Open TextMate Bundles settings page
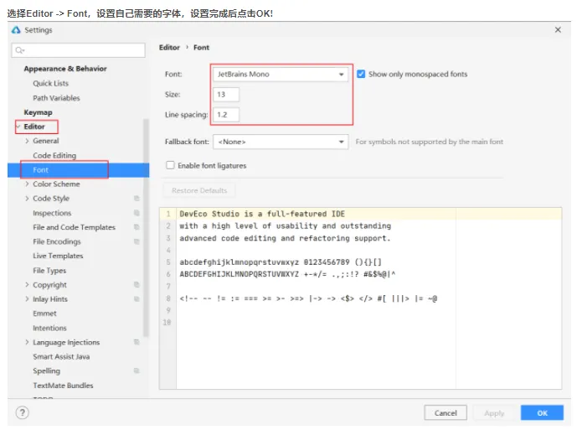Screen dimensions: 577x430 pyautogui.click(x=63, y=385)
